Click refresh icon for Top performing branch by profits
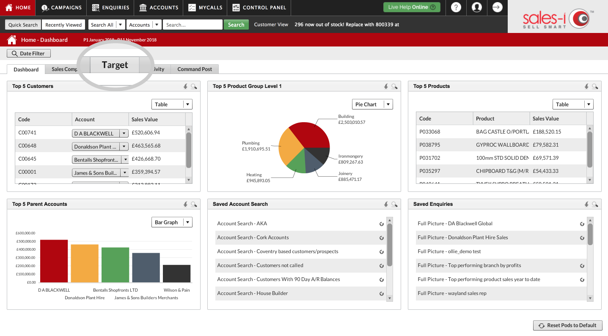Image resolution: width=608 pixels, height=336 pixels. tap(582, 266)
